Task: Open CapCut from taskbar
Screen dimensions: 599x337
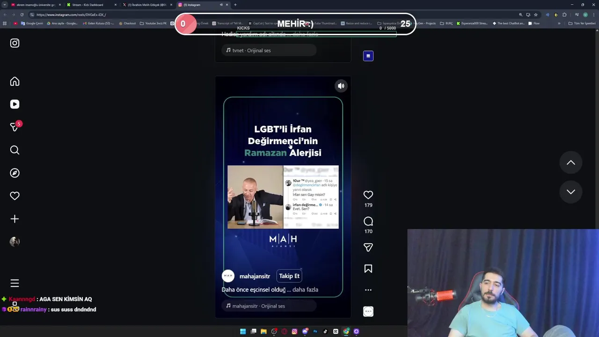Action: [x=336, y=331]
